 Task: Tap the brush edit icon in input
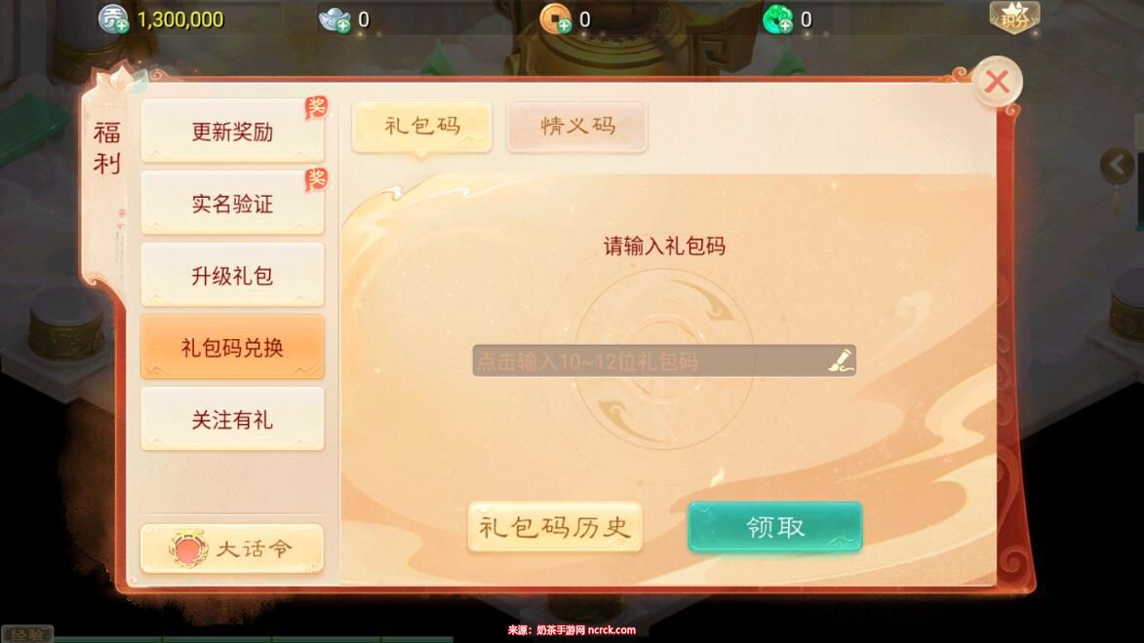click(841, 360)
